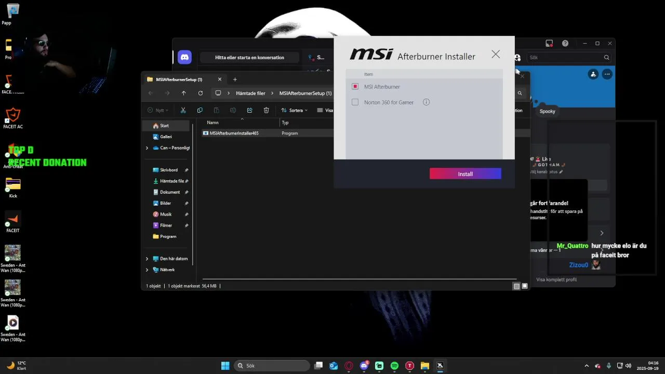665x374 pixels.
Task: Open the FACEIT AC desktop shortcut
Action: pyautogui.click(x=13, y=118)
